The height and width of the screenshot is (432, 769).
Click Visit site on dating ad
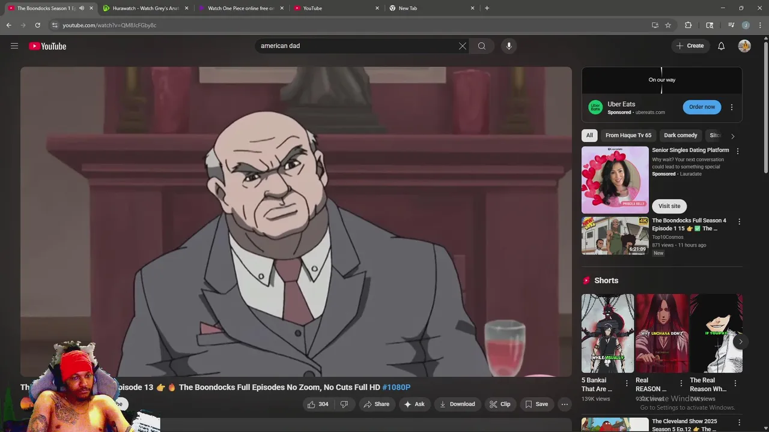tap(669, 206)
